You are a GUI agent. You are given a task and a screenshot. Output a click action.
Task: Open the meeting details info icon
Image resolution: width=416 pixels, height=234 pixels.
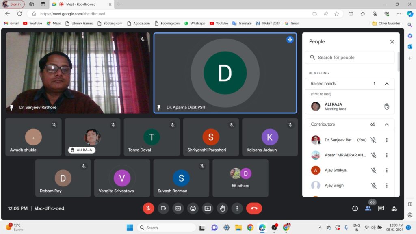(355, 208)
